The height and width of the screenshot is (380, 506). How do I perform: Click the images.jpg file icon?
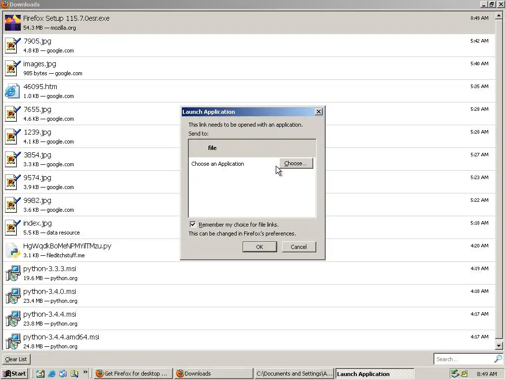click(x=13, y=68)
